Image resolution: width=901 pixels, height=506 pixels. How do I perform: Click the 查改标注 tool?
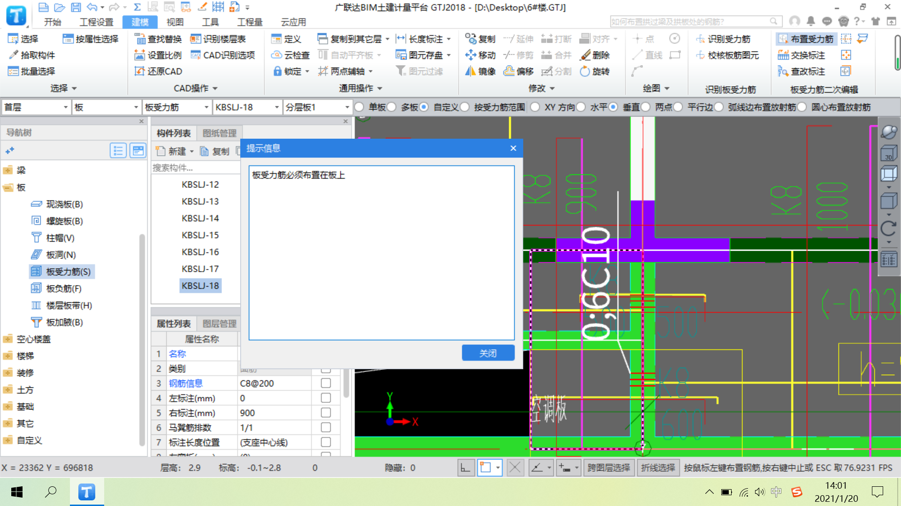[x=802, y=71]
